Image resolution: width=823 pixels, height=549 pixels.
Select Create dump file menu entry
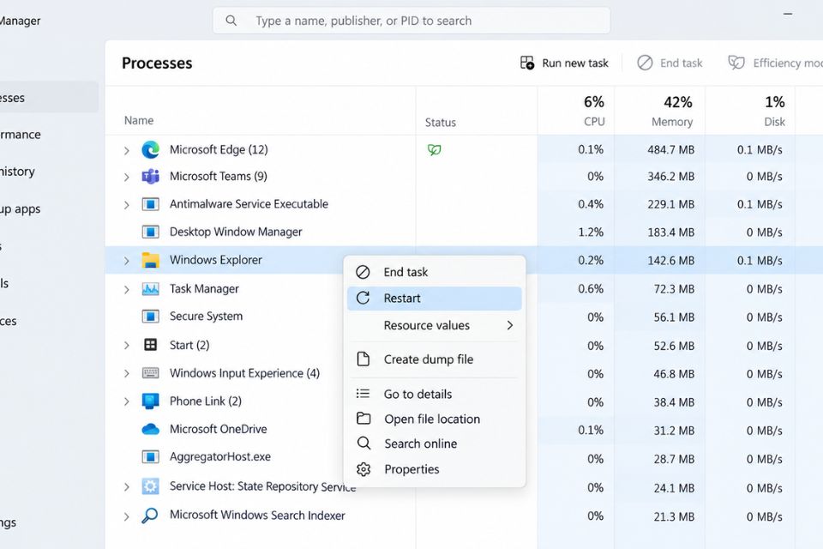pos(435,359)
